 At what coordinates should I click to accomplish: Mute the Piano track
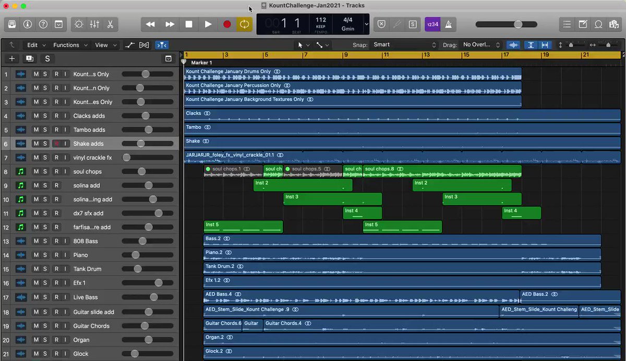(x=36, y=255)
